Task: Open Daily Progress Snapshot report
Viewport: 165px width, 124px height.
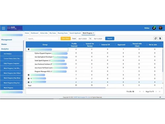Action: pos(12,63)
